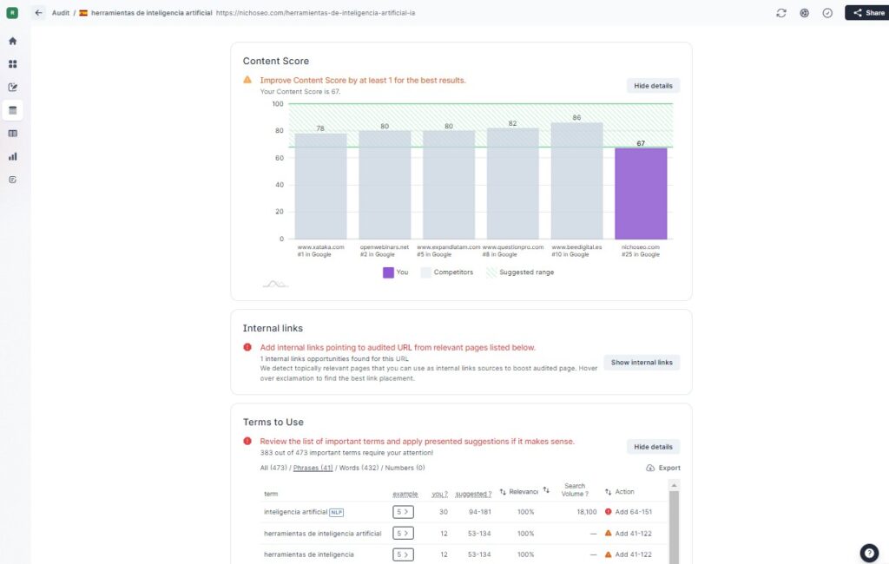Select the All (473) terms filter

(x=273, y=468)
